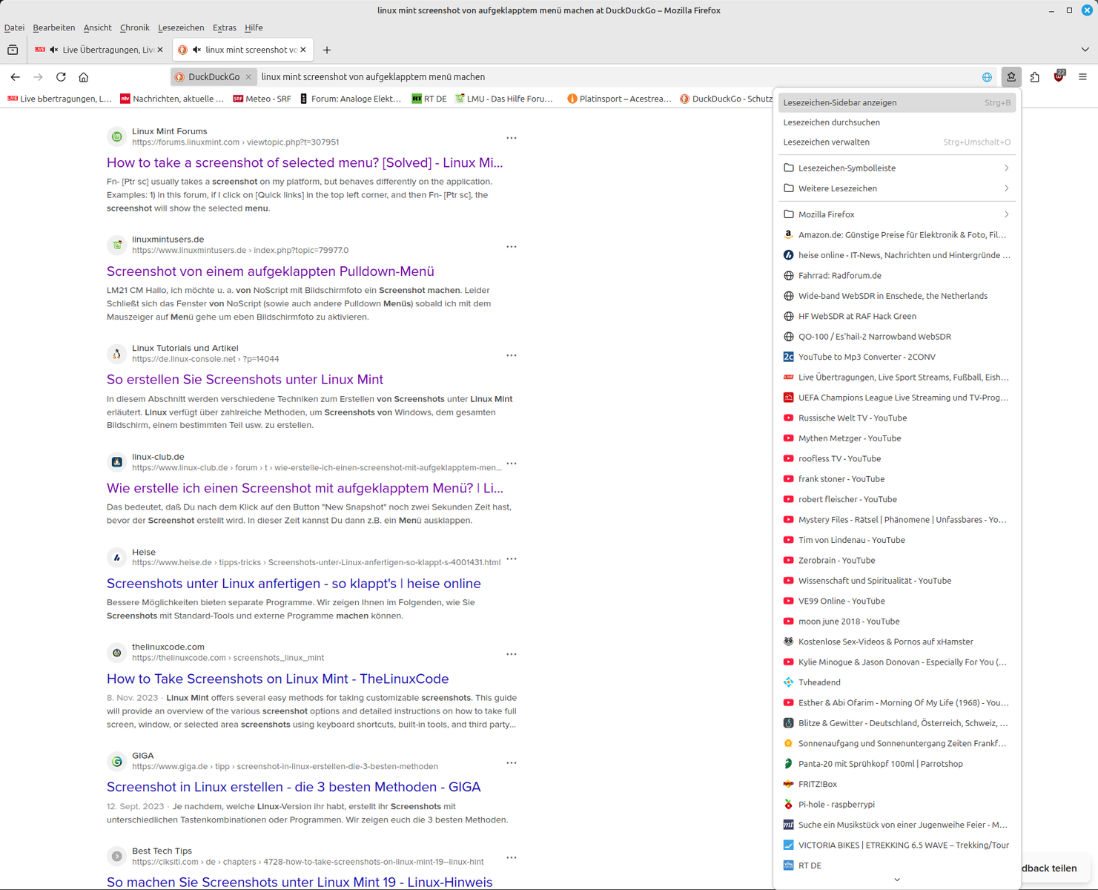Open Nachrichten, aktuelle bookmark in the bookmarks toolbar
1098x890 pixels.
[172, 99]
